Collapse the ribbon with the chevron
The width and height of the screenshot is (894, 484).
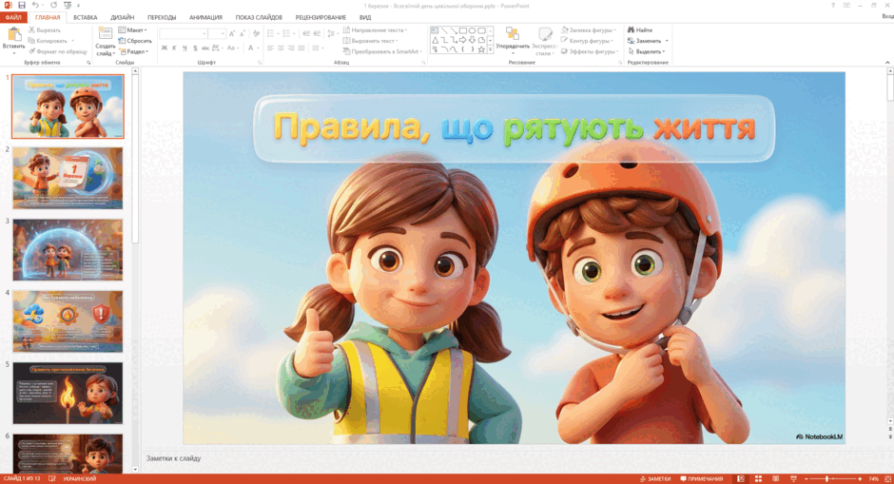coord(887,62)
